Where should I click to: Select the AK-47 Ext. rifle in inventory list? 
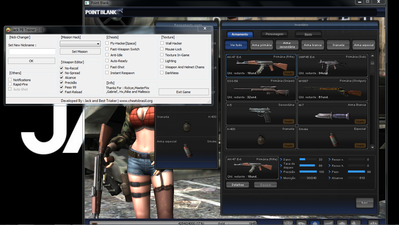click(261, 65)
